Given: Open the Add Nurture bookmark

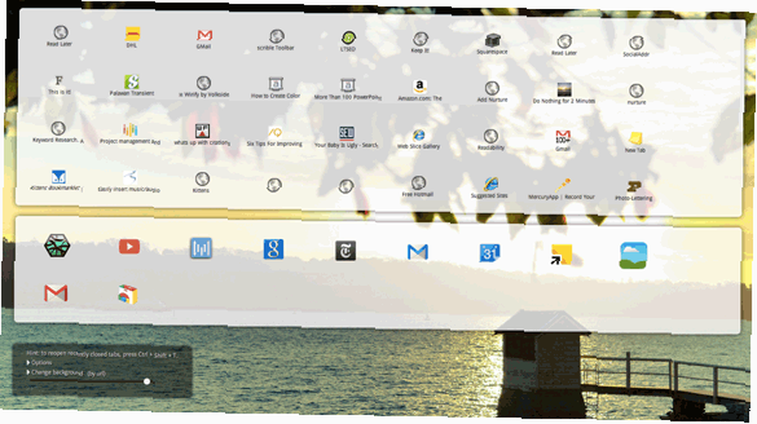Looking at the screenshot, I should tap(492, 92).
